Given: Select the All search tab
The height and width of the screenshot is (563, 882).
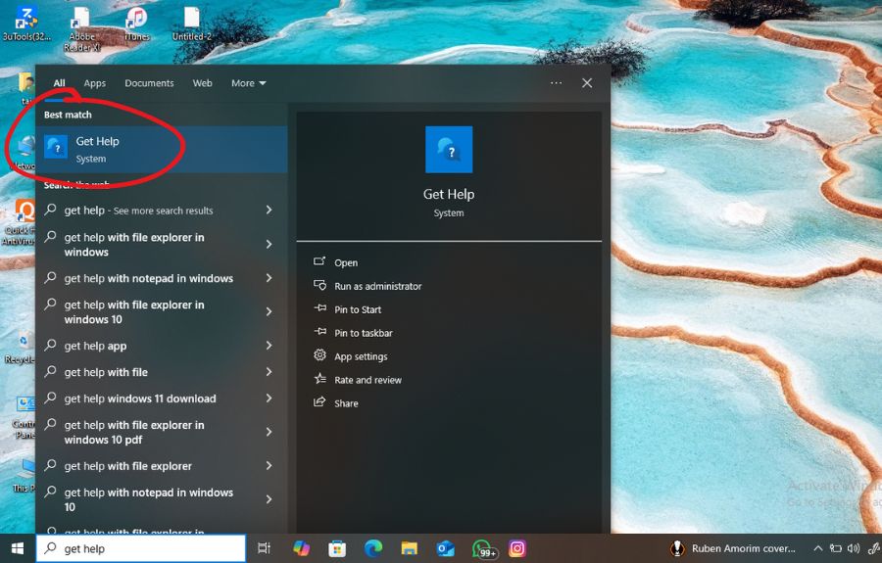Looking at the screenshot, I should click(59, 83).
